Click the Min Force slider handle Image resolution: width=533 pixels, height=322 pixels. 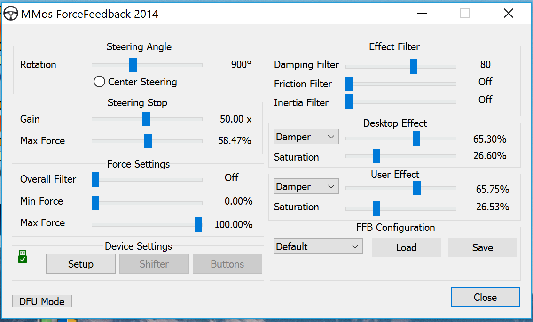pyautogui.click(x=95, y=203)
